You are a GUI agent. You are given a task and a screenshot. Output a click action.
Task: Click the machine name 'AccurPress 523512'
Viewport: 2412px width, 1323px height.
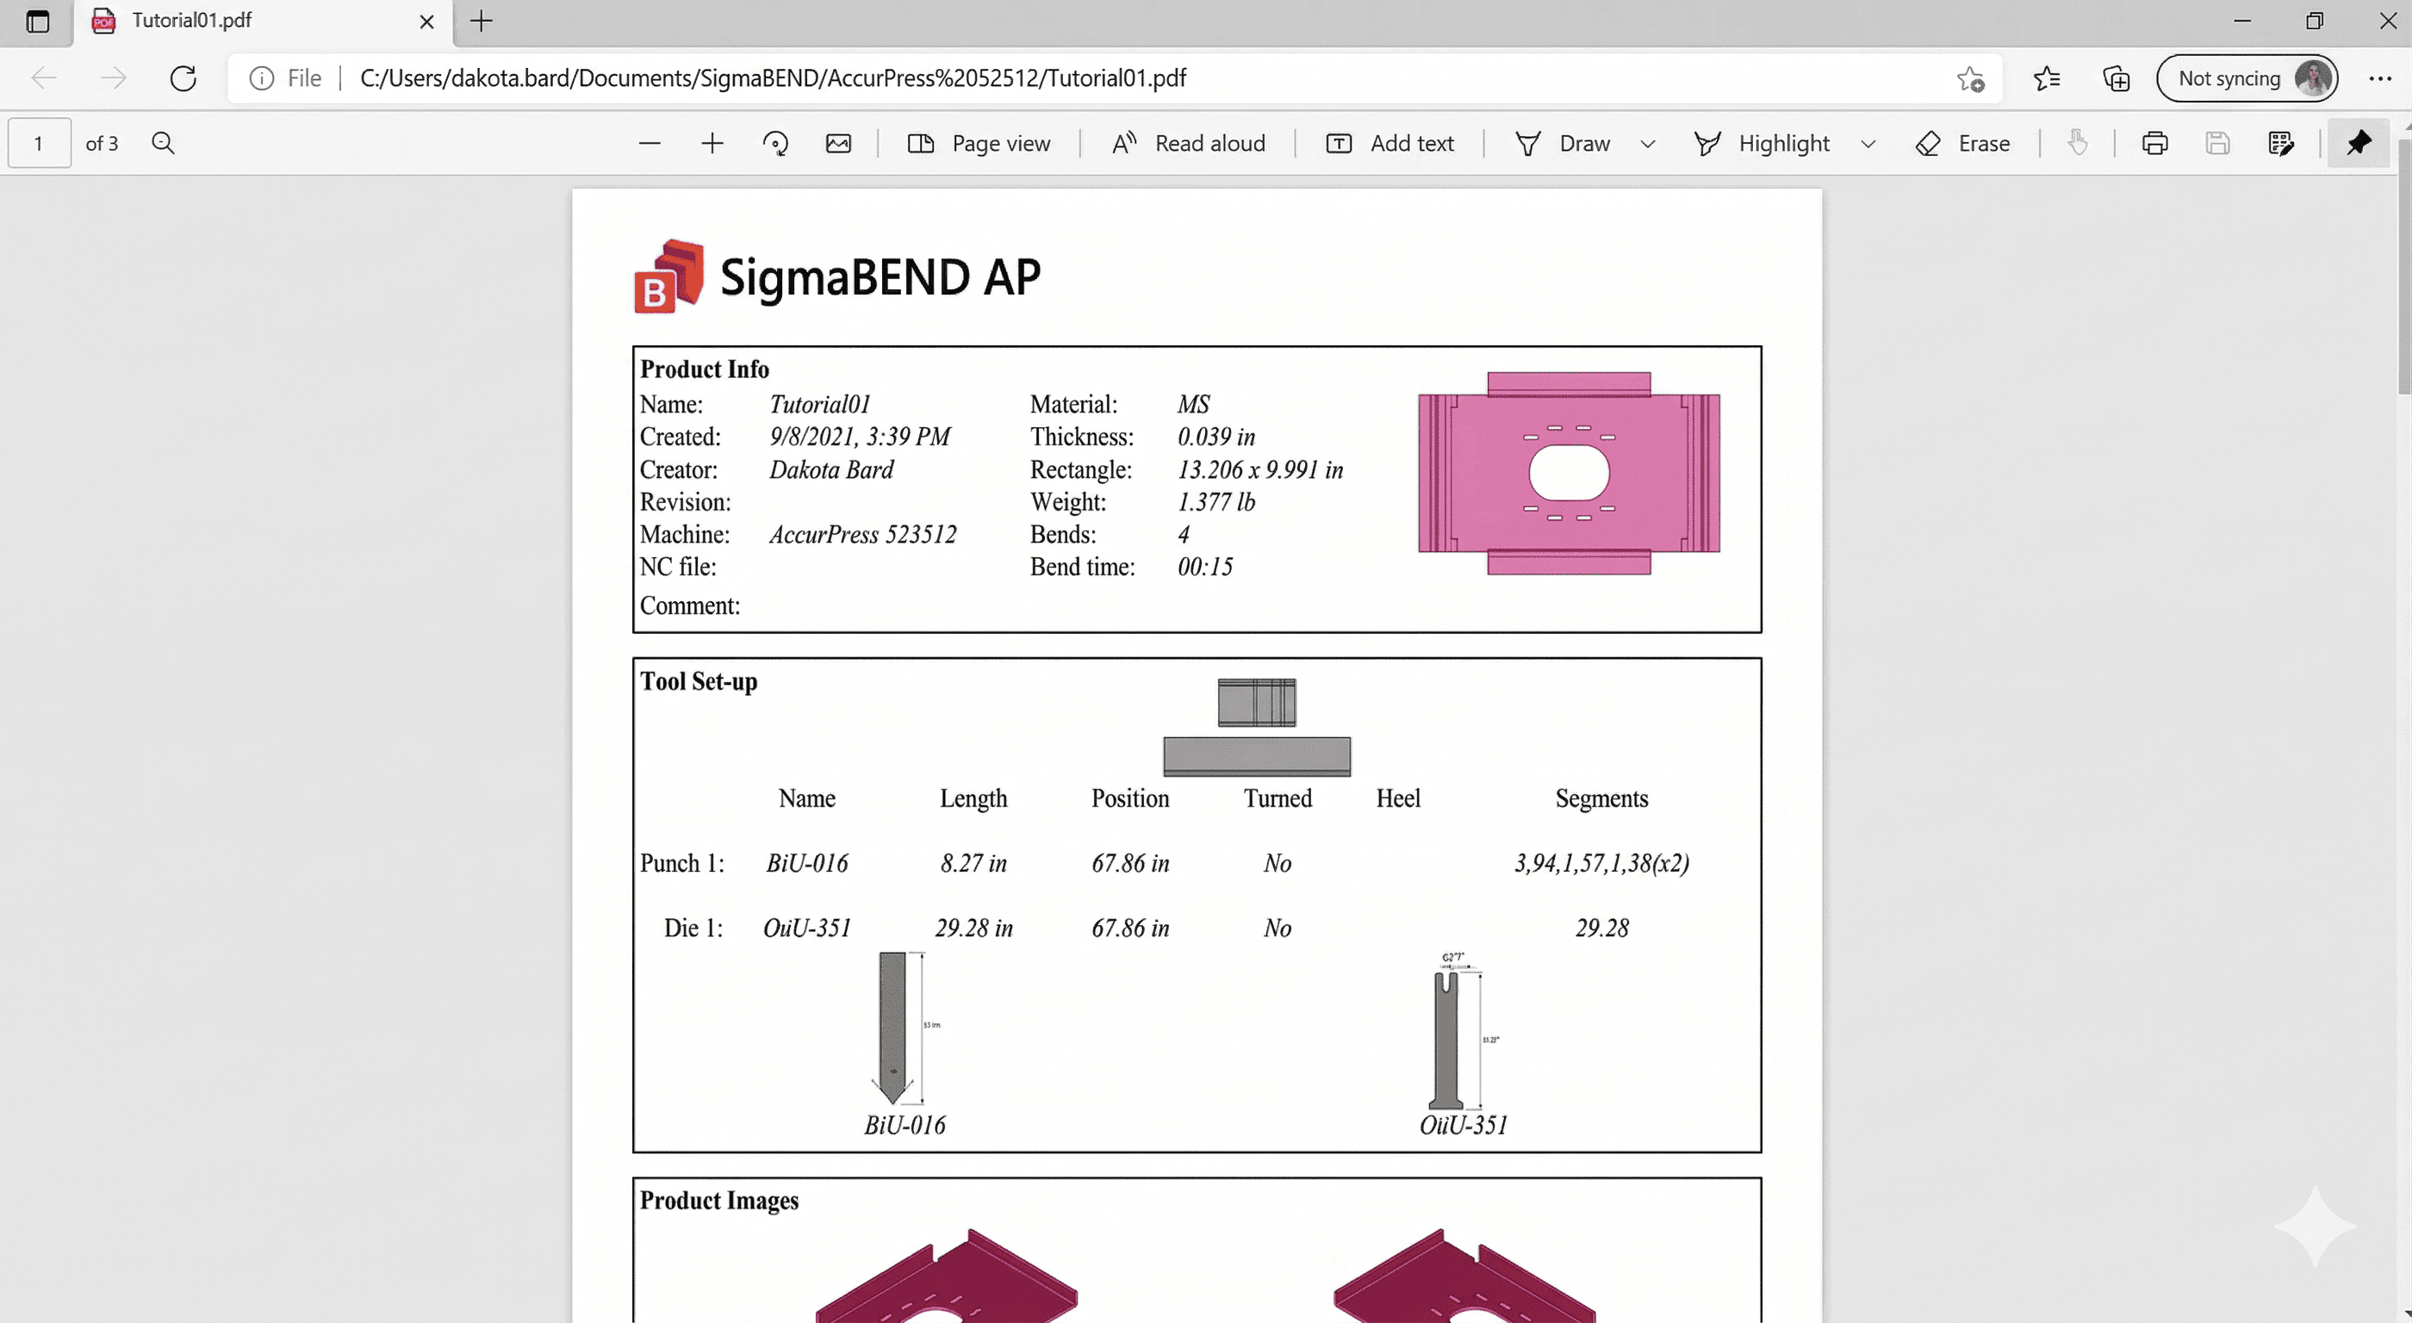pos(862,535)
